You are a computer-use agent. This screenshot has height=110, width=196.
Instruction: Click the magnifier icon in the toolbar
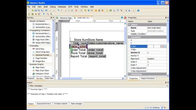[114, 10]
